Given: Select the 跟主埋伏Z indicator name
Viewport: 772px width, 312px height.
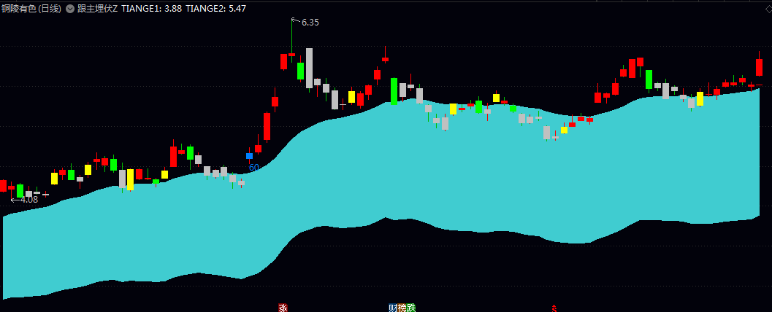Looking at the screenshot, I should click(97, 8).
